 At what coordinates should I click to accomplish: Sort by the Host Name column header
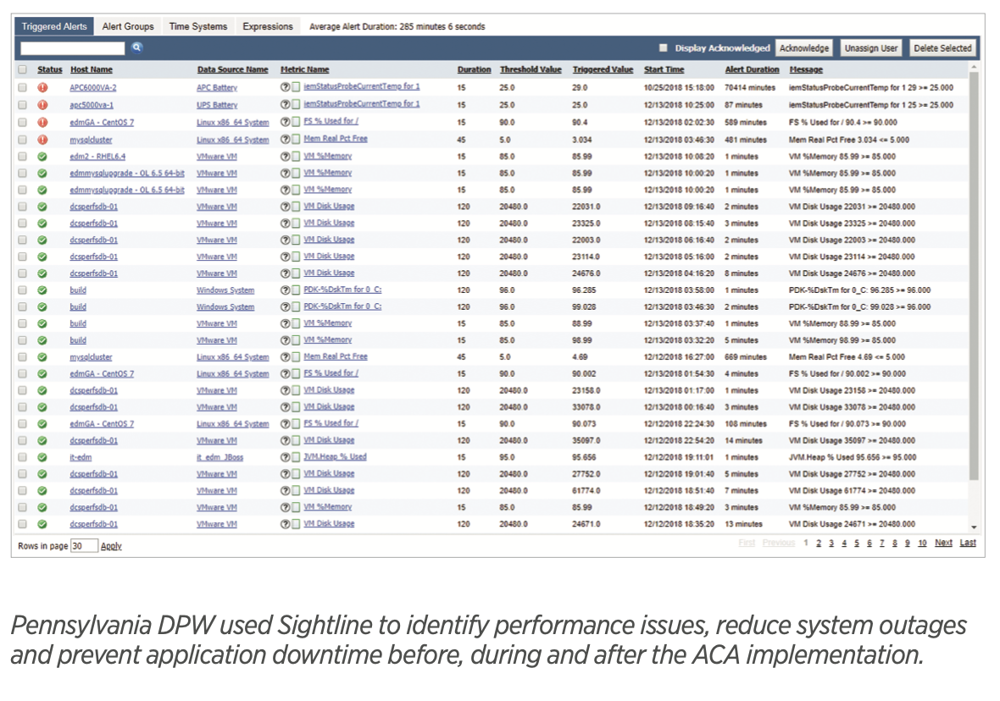click(x=92, y=70)
